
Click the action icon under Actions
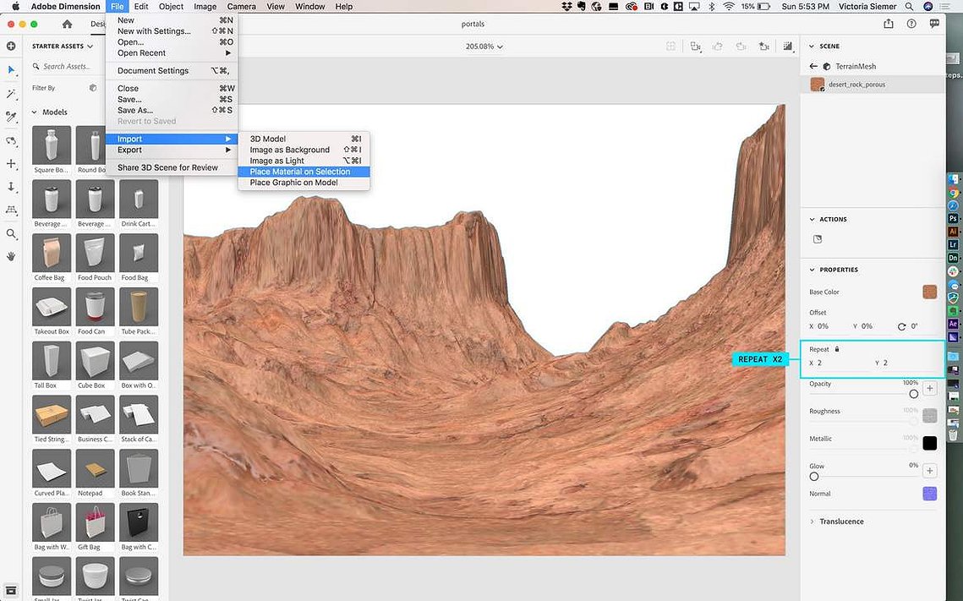pyautogui.click(x=818, y=239)
